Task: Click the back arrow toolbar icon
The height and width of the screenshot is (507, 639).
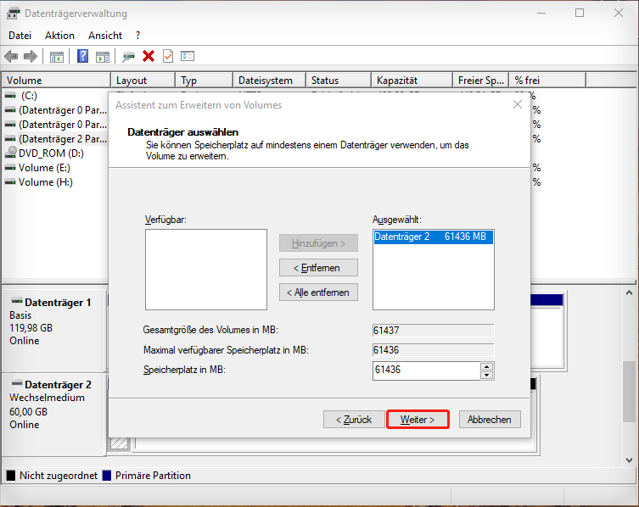Action: tap(11, 56)
